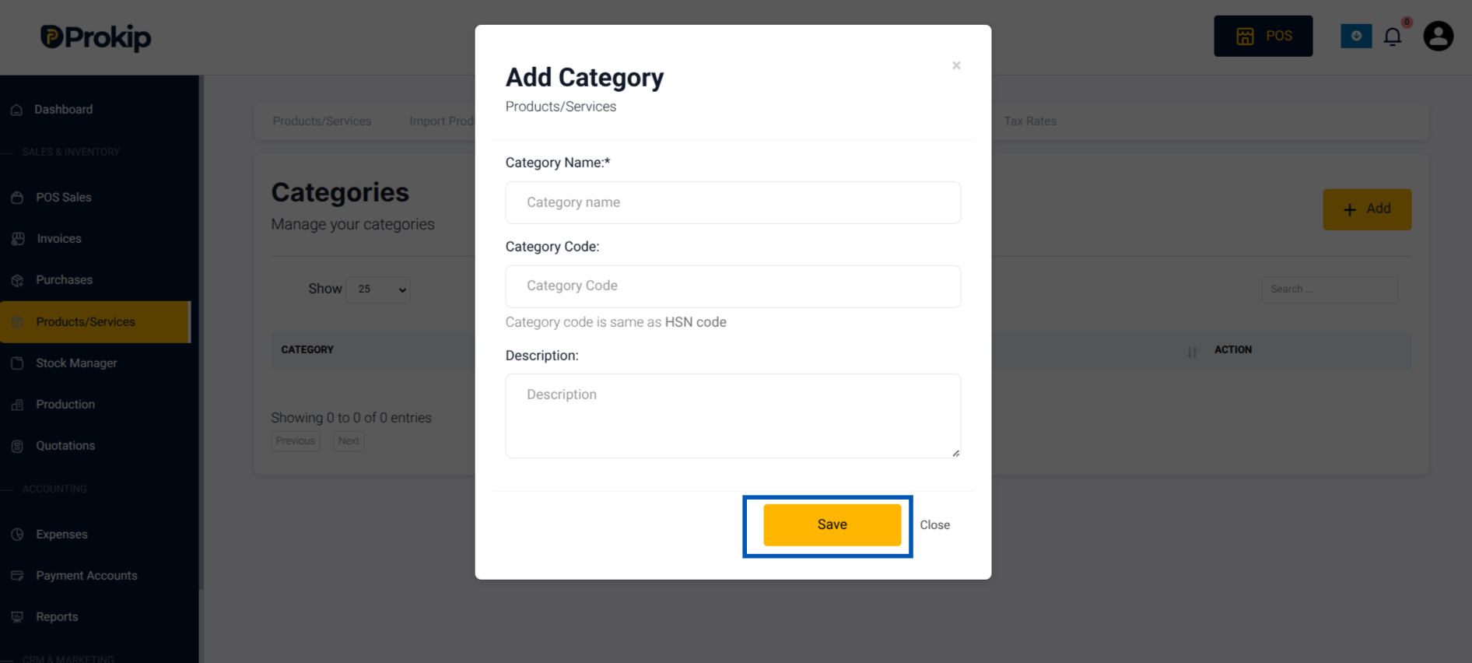Click the Purchases box icon
The width and height of the screenshot is (1472, 663).
tap(17, 280)
